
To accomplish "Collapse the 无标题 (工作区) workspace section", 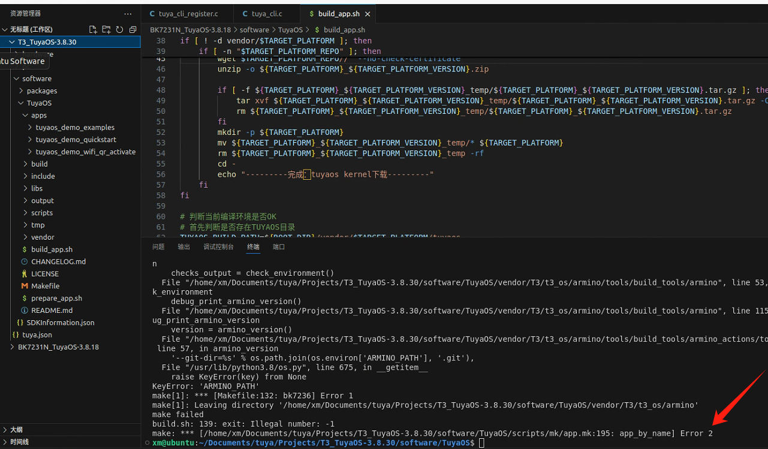I will click(31, 29).
